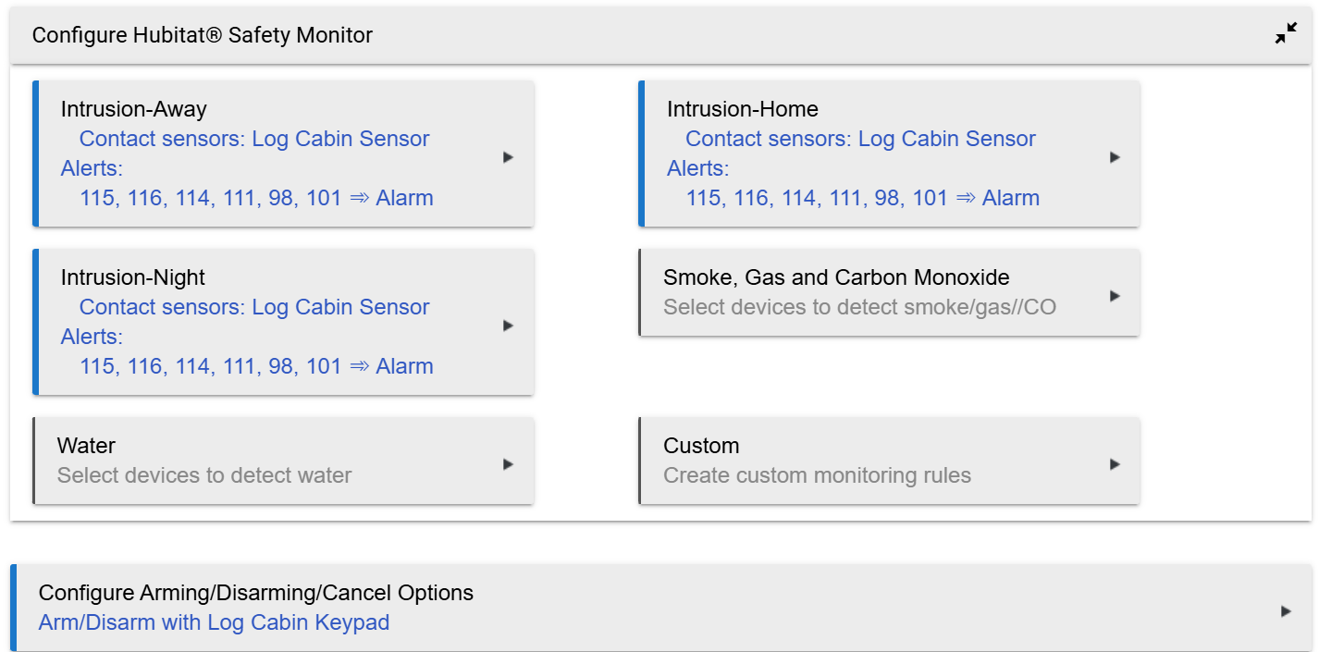Screen dimensions: 1319x652
Task: Select devices to detect water
Action: (204, 475)
